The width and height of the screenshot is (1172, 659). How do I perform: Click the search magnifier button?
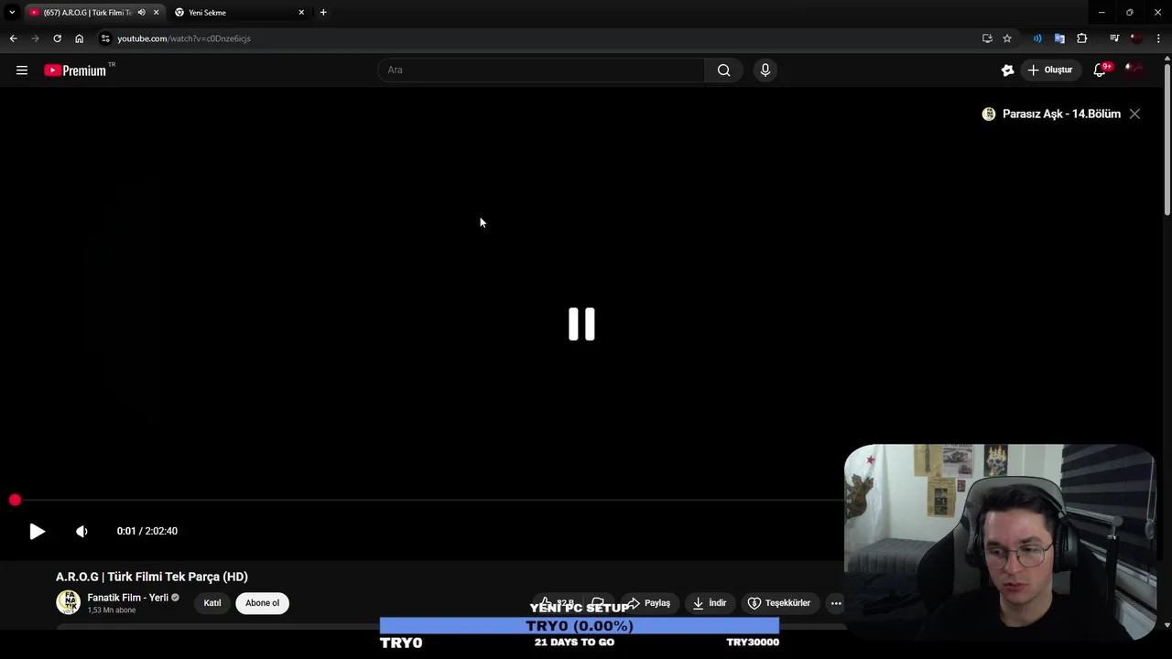723,70
